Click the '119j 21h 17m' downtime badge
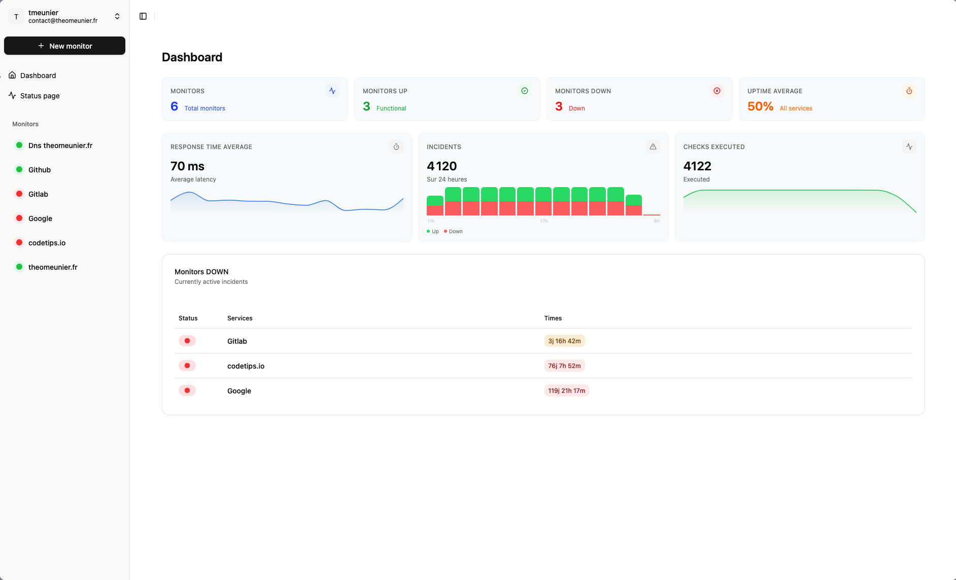956x580 pixels. tap(566, 390)
